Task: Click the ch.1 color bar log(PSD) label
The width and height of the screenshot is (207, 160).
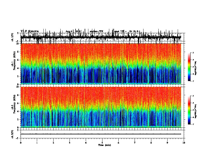Action: [195, 68]
